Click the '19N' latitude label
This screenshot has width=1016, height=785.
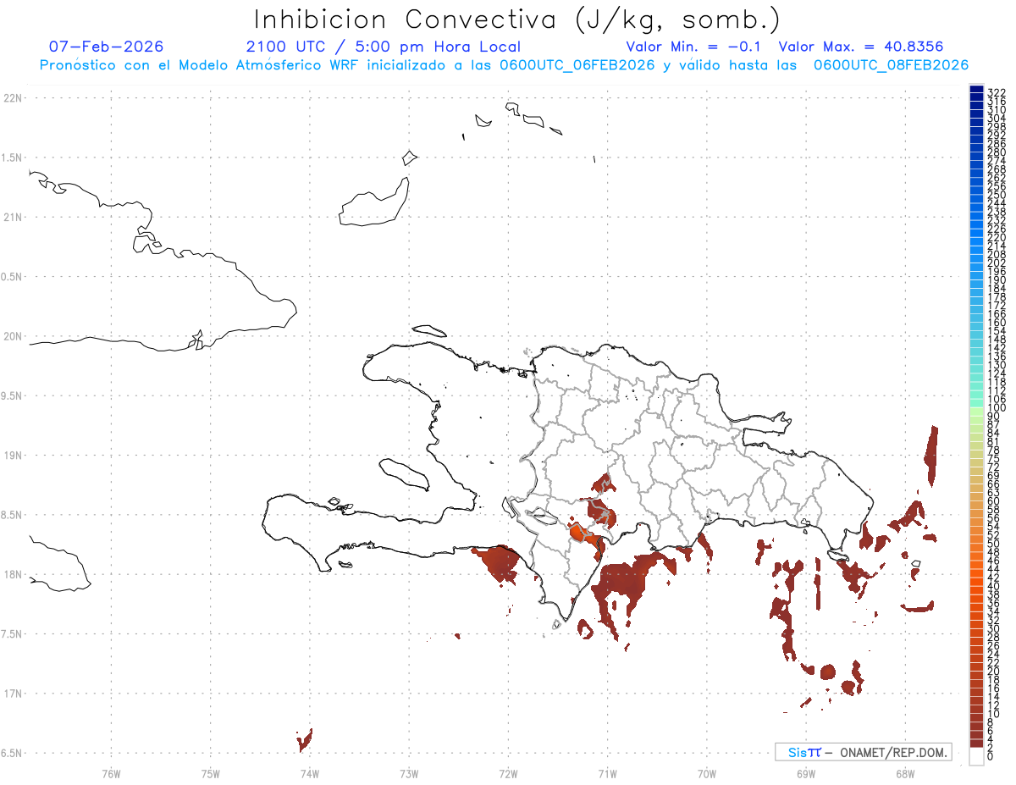coord(13,456)
